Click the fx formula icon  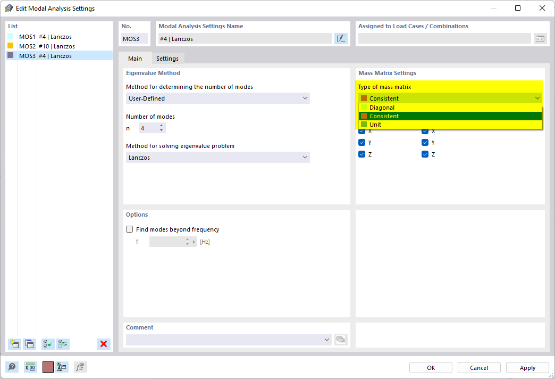(80, 367)
